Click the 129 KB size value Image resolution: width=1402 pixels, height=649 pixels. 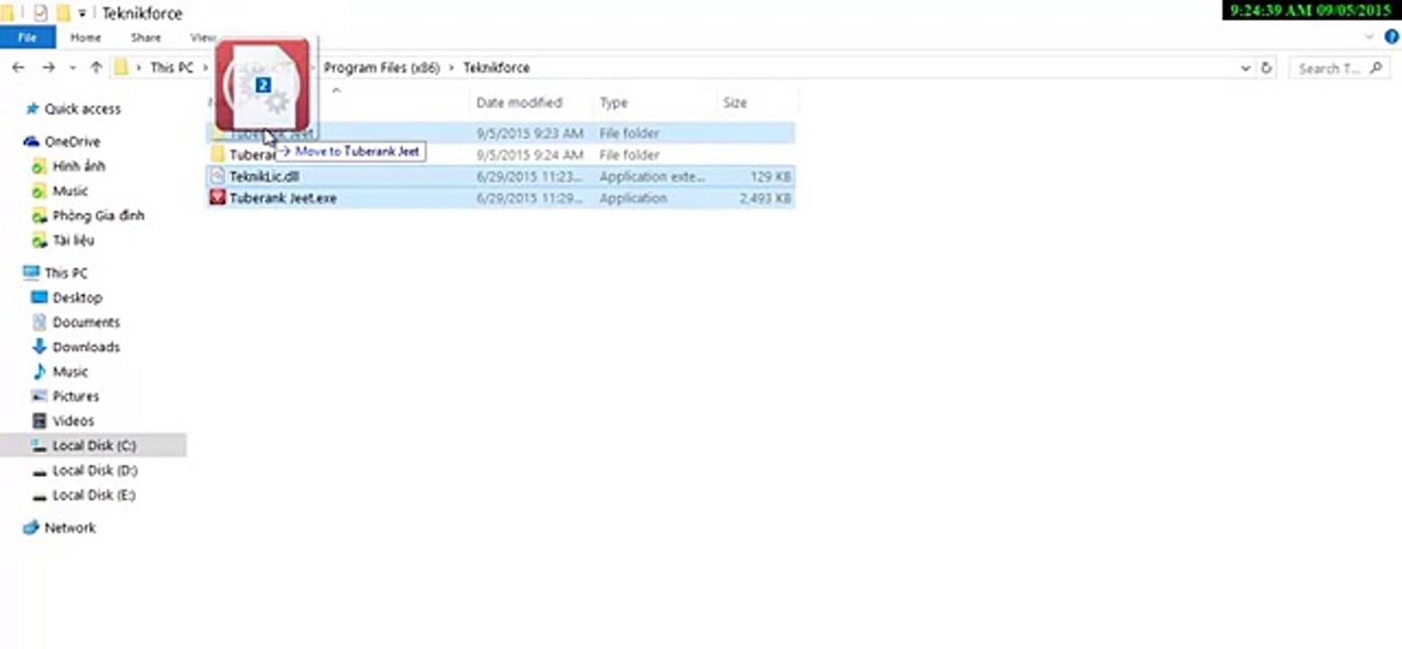(769, 177)
